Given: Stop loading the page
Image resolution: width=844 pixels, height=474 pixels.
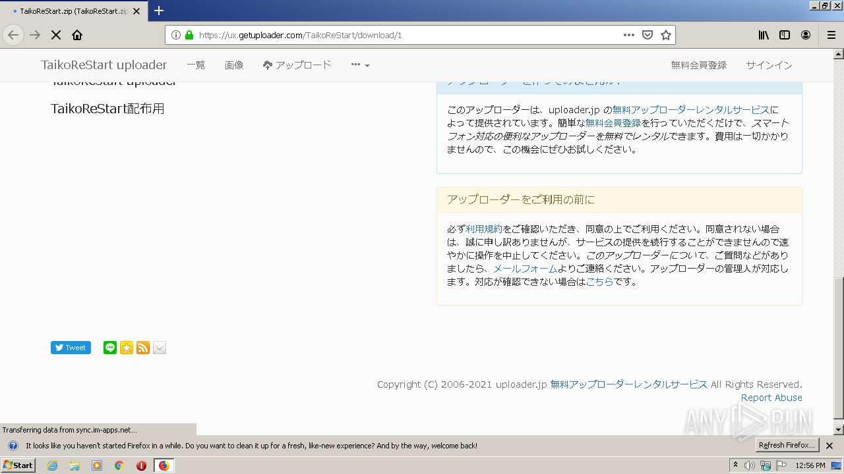Looking at the screenshot, I should coord(56,35).
